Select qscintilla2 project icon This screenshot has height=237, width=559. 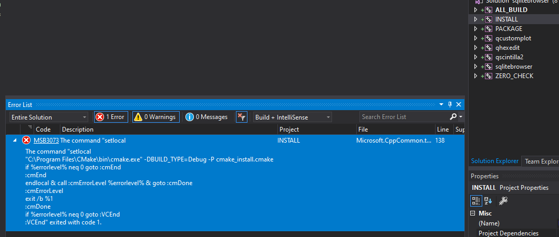click(x=489, y=57)
